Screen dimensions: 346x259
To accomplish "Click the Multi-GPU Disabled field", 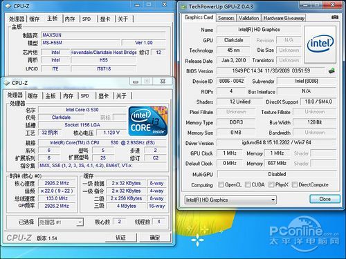I will 277,174.
